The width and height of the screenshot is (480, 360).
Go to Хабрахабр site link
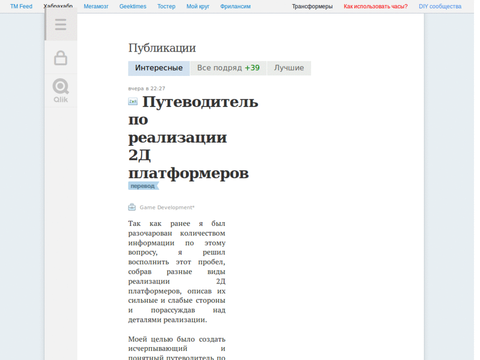(x=58, y=7)
